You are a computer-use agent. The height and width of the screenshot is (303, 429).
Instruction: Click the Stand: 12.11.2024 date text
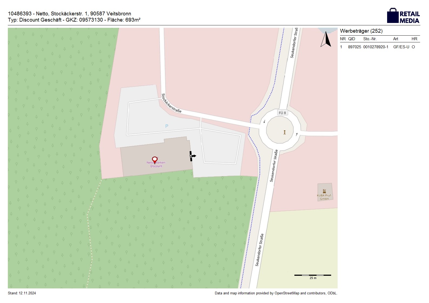[x=22, y=293]
